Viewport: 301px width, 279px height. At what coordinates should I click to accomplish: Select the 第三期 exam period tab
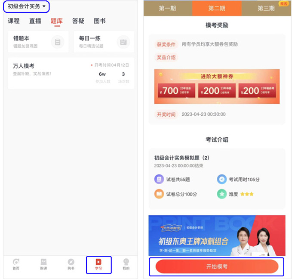(x=266, y=8)
